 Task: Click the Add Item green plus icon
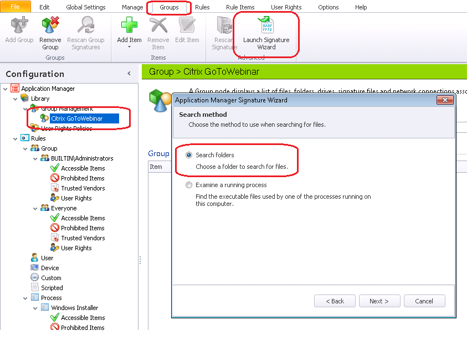pos(129,26)
